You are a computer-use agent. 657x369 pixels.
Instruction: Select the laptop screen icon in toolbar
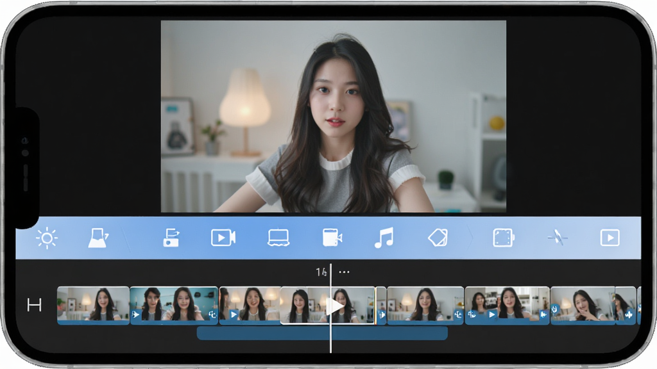tap(278, 238)
